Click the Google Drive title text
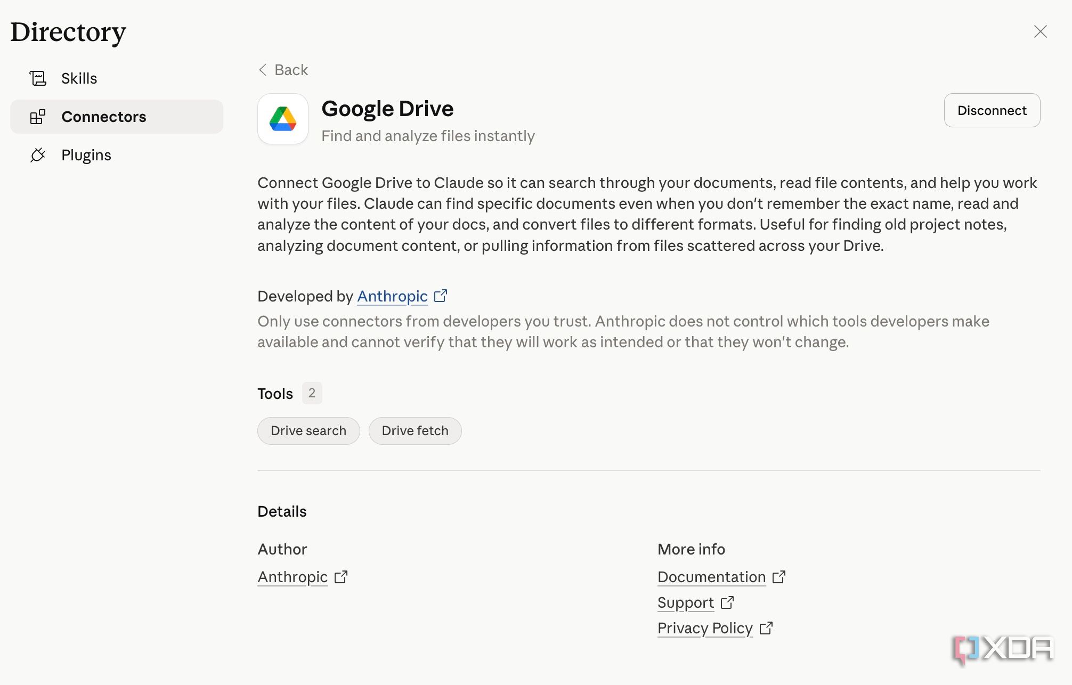Image resolution: width=1072 pixels, height=685 pixels. tap(387, 109)
